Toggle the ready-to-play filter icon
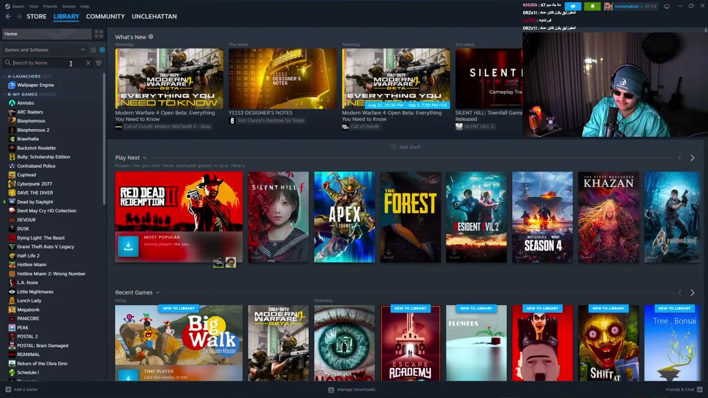The width and height of the screenshot is (708, 398). (102, 50)
